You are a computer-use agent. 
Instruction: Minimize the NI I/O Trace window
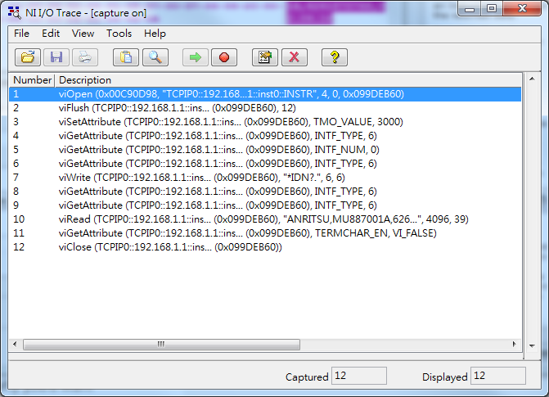point(470,9)
